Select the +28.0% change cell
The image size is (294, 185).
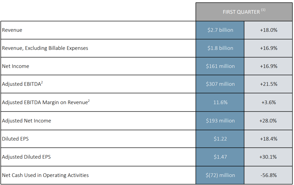(x=269, y=121)
